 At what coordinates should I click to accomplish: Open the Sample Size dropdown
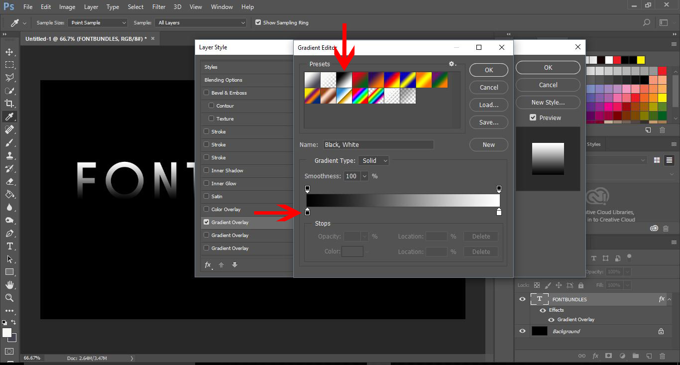98,22
